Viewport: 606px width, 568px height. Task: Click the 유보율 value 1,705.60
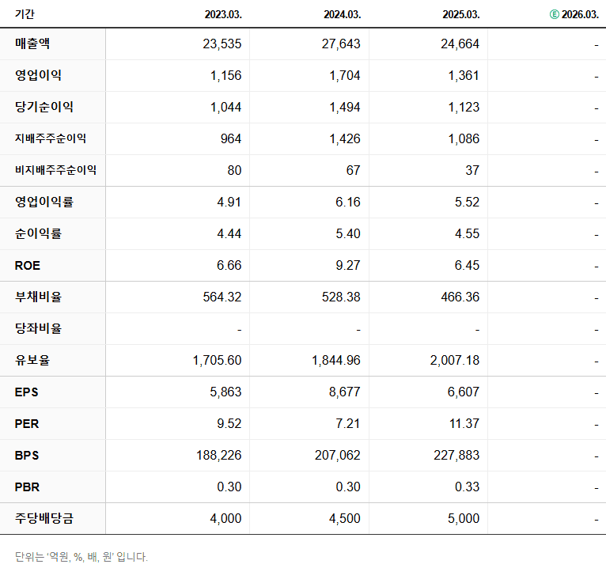(218, 361)
